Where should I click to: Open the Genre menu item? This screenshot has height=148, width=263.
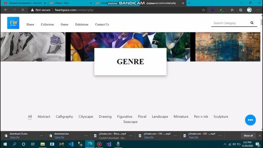pyautogui.click(x=65, y=25)
